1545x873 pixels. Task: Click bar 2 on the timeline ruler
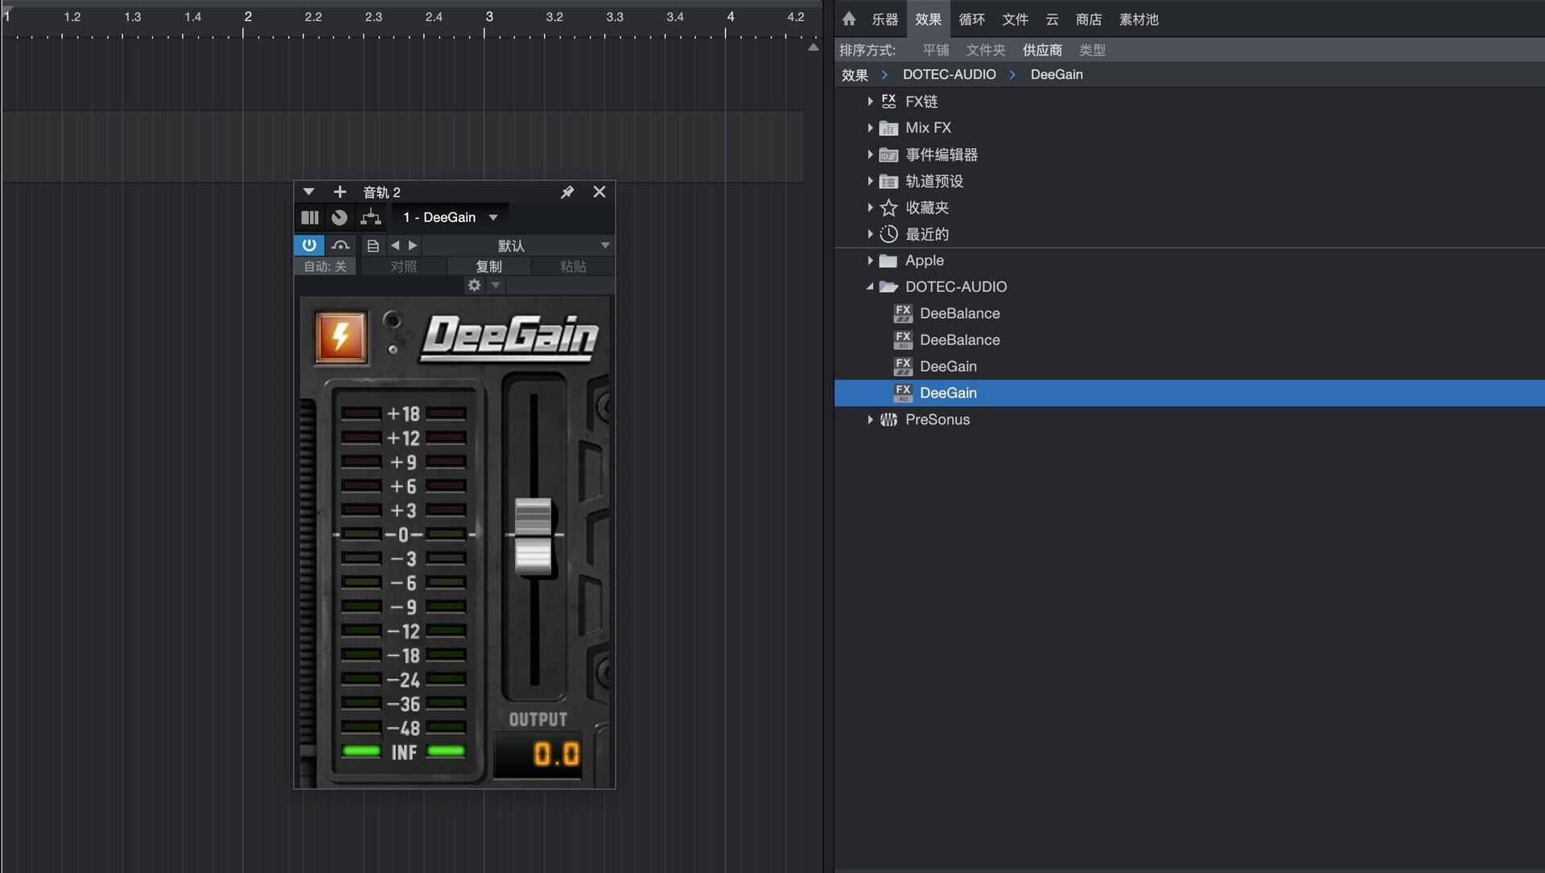point(247,18)
